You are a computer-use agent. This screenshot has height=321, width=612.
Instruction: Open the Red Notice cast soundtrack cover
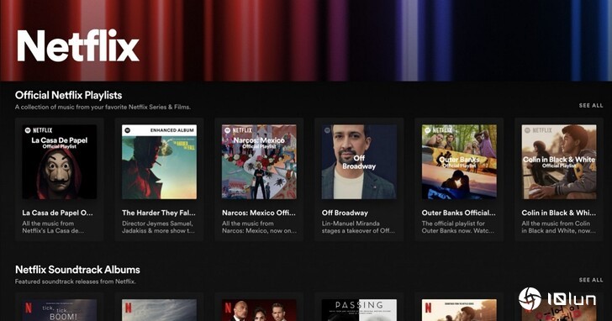point(259,310)
